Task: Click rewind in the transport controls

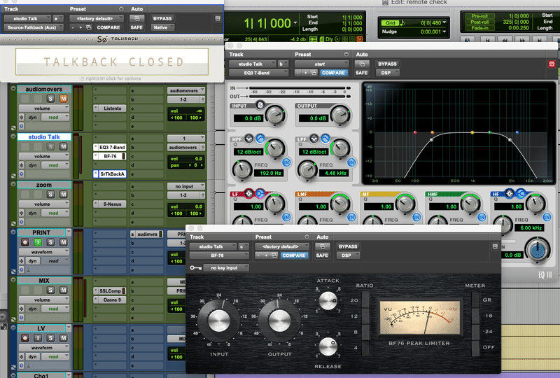Action: pyautogui.click(x=504, y=40)
